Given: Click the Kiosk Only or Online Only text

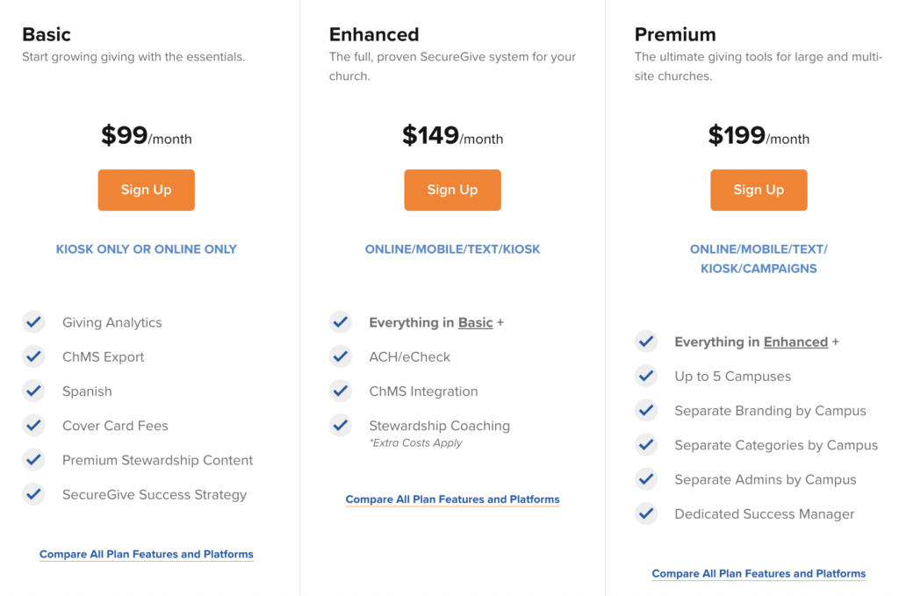Looking at the screenshot, I should click(146, 248).
